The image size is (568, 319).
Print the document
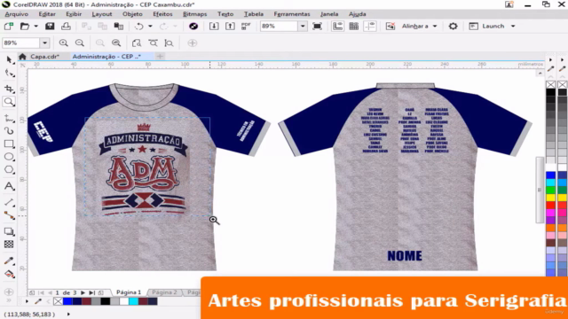pyautogui.click(x=66, y=26)
